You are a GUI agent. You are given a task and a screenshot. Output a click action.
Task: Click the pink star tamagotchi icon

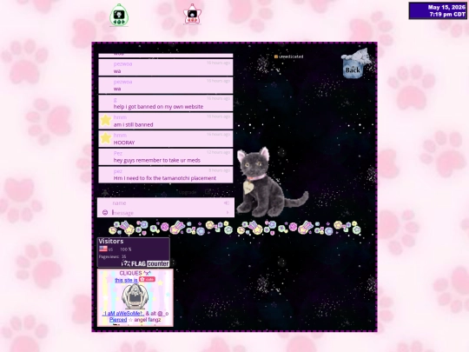[192, 14]
